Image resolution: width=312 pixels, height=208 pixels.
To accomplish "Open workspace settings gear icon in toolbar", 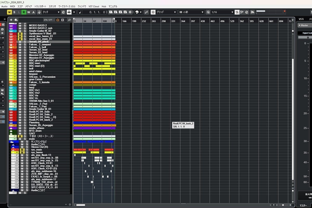I will [x=130, y=12].
